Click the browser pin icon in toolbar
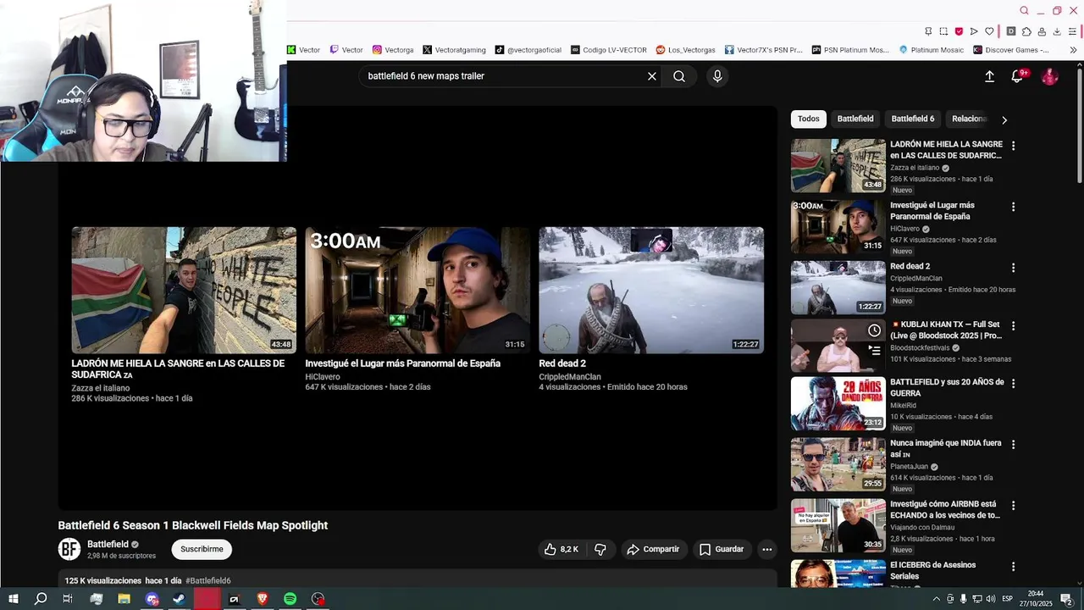Viewport: 1084px width, 610px height. tap(928, 31)
